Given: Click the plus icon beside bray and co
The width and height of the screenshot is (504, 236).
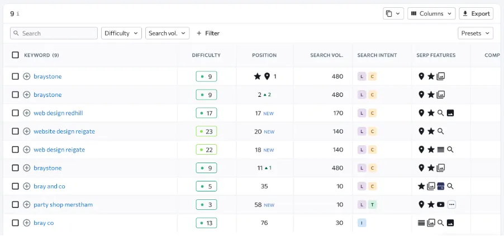Looking at the screenshot, I should (x=26, y=186).
